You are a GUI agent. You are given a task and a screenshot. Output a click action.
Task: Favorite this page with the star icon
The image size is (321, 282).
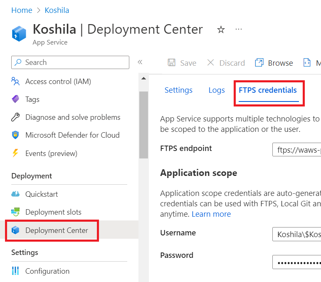coord(221,30)
